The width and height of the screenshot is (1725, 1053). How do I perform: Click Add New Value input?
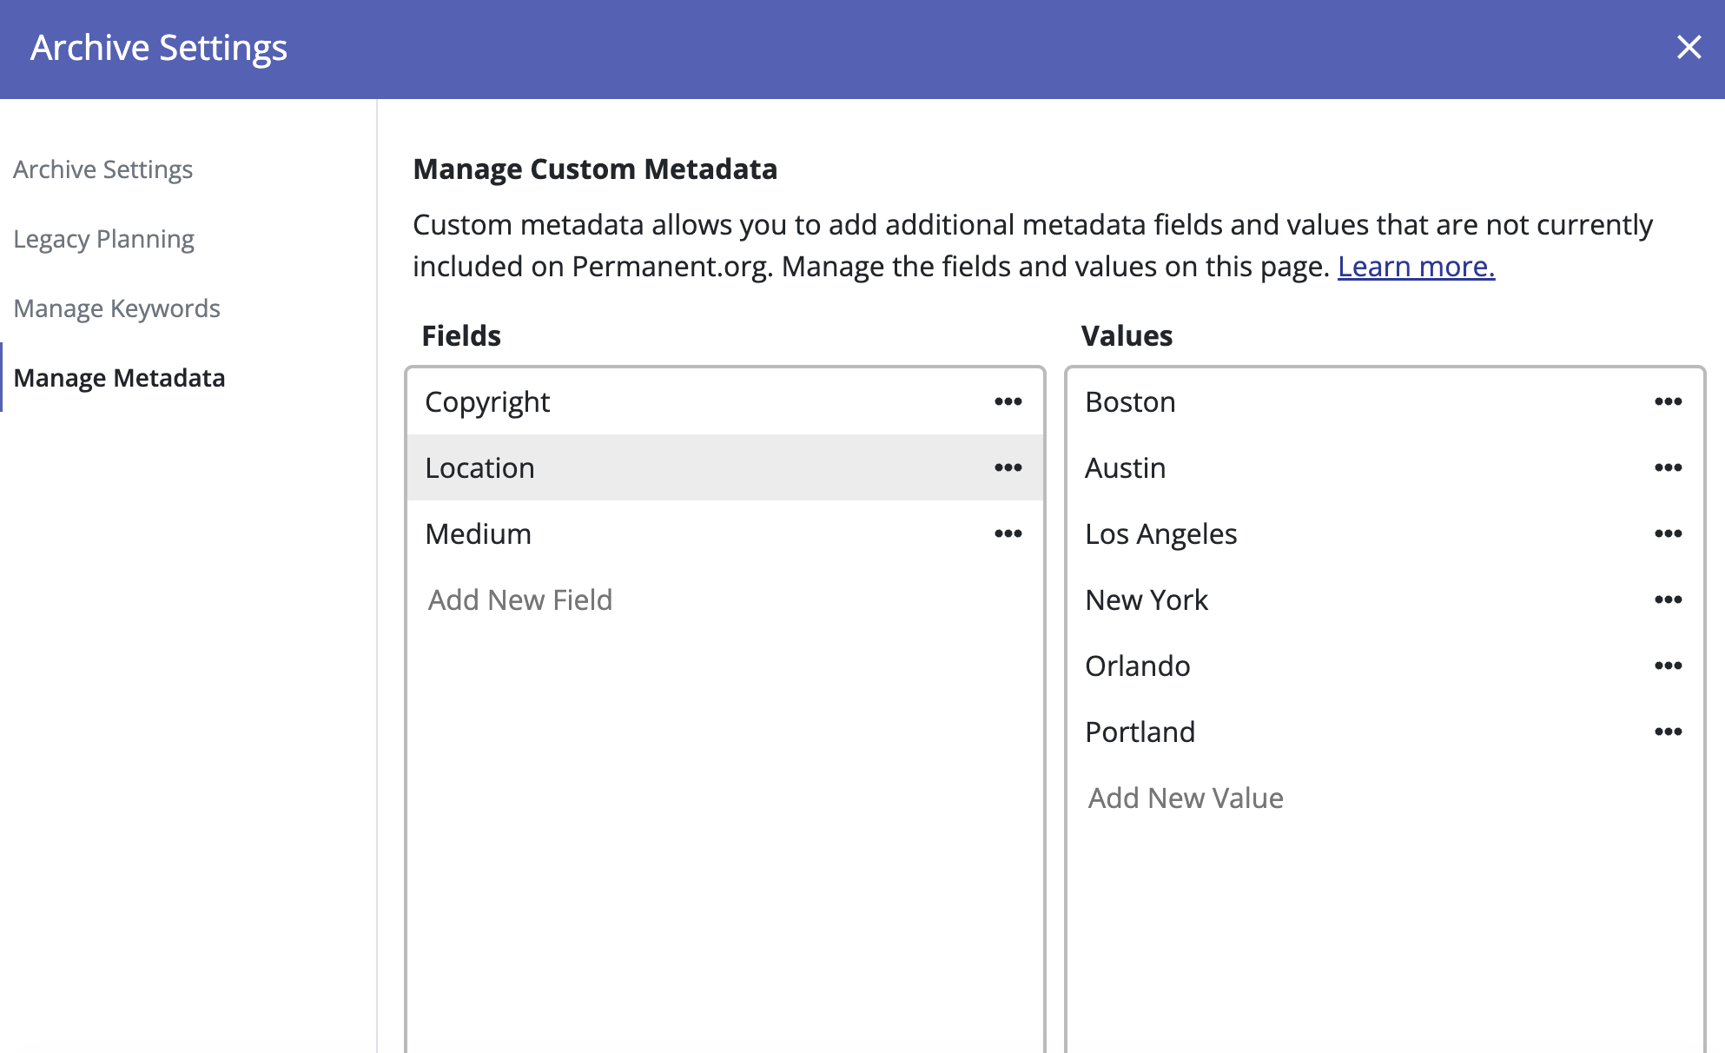[x=1186, y=798]
